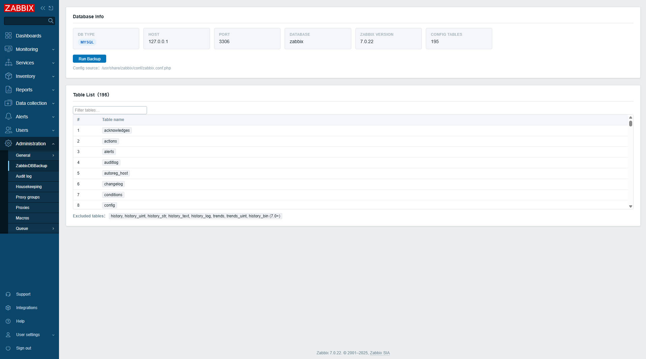Click the Help question mark icon

coord(8,321)
